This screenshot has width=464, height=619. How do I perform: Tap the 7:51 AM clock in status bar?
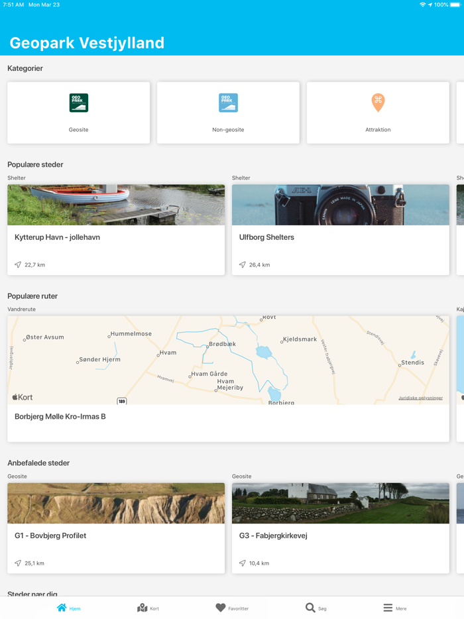point(13,5)
